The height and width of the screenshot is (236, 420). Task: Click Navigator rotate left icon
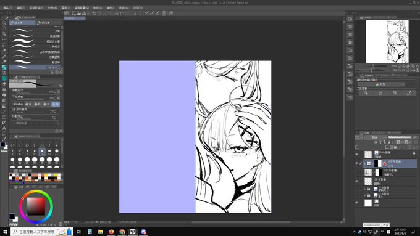(400, 70)
